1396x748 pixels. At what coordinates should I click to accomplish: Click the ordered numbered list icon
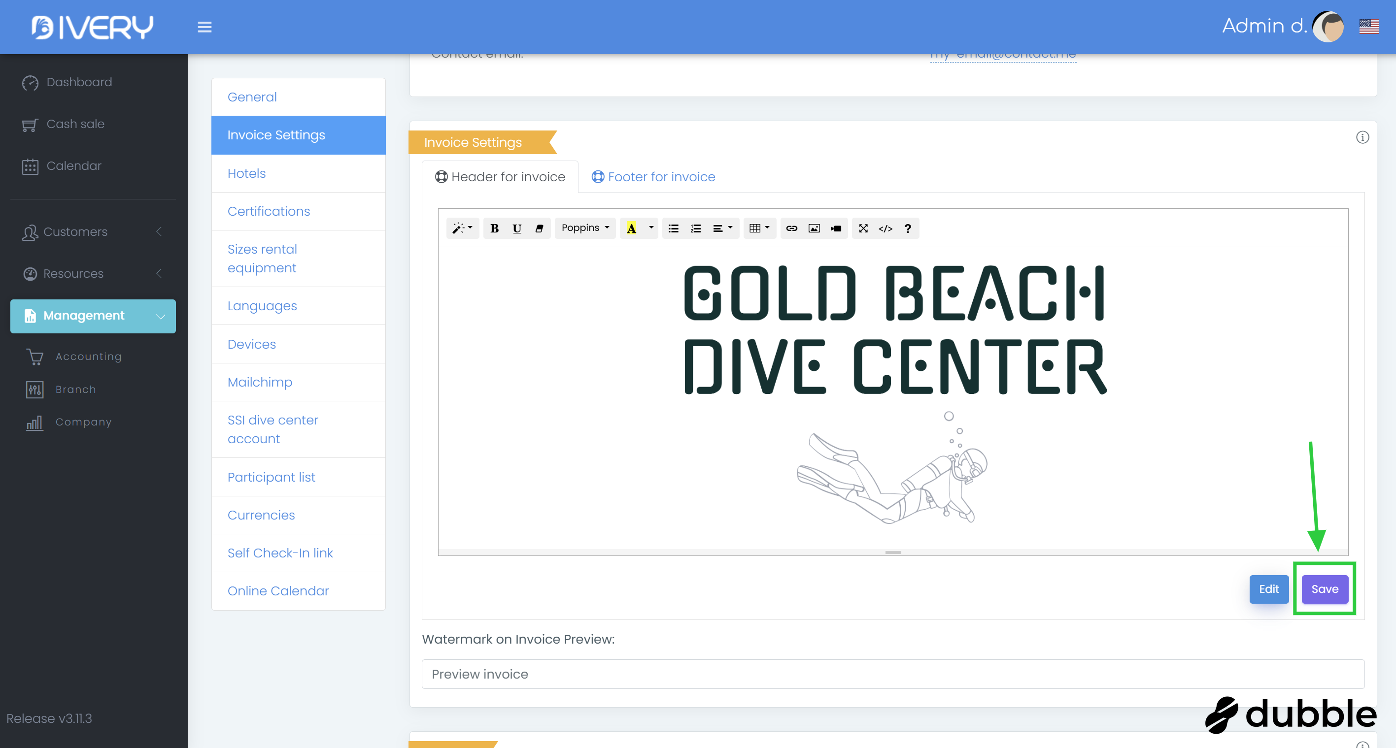pyautogui.click(x=695, y=228)
